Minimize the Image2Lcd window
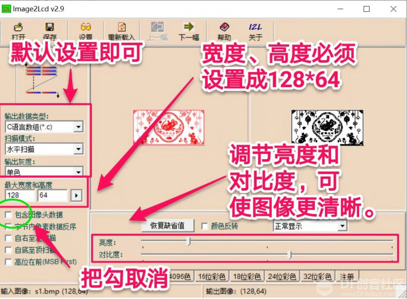Viewport: 407px width, 299px height. 340,9
